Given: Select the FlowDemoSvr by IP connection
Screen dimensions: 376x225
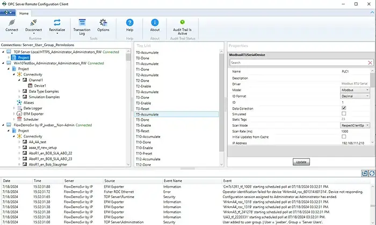Looking at the screenshot, I should tap(44, 125).
